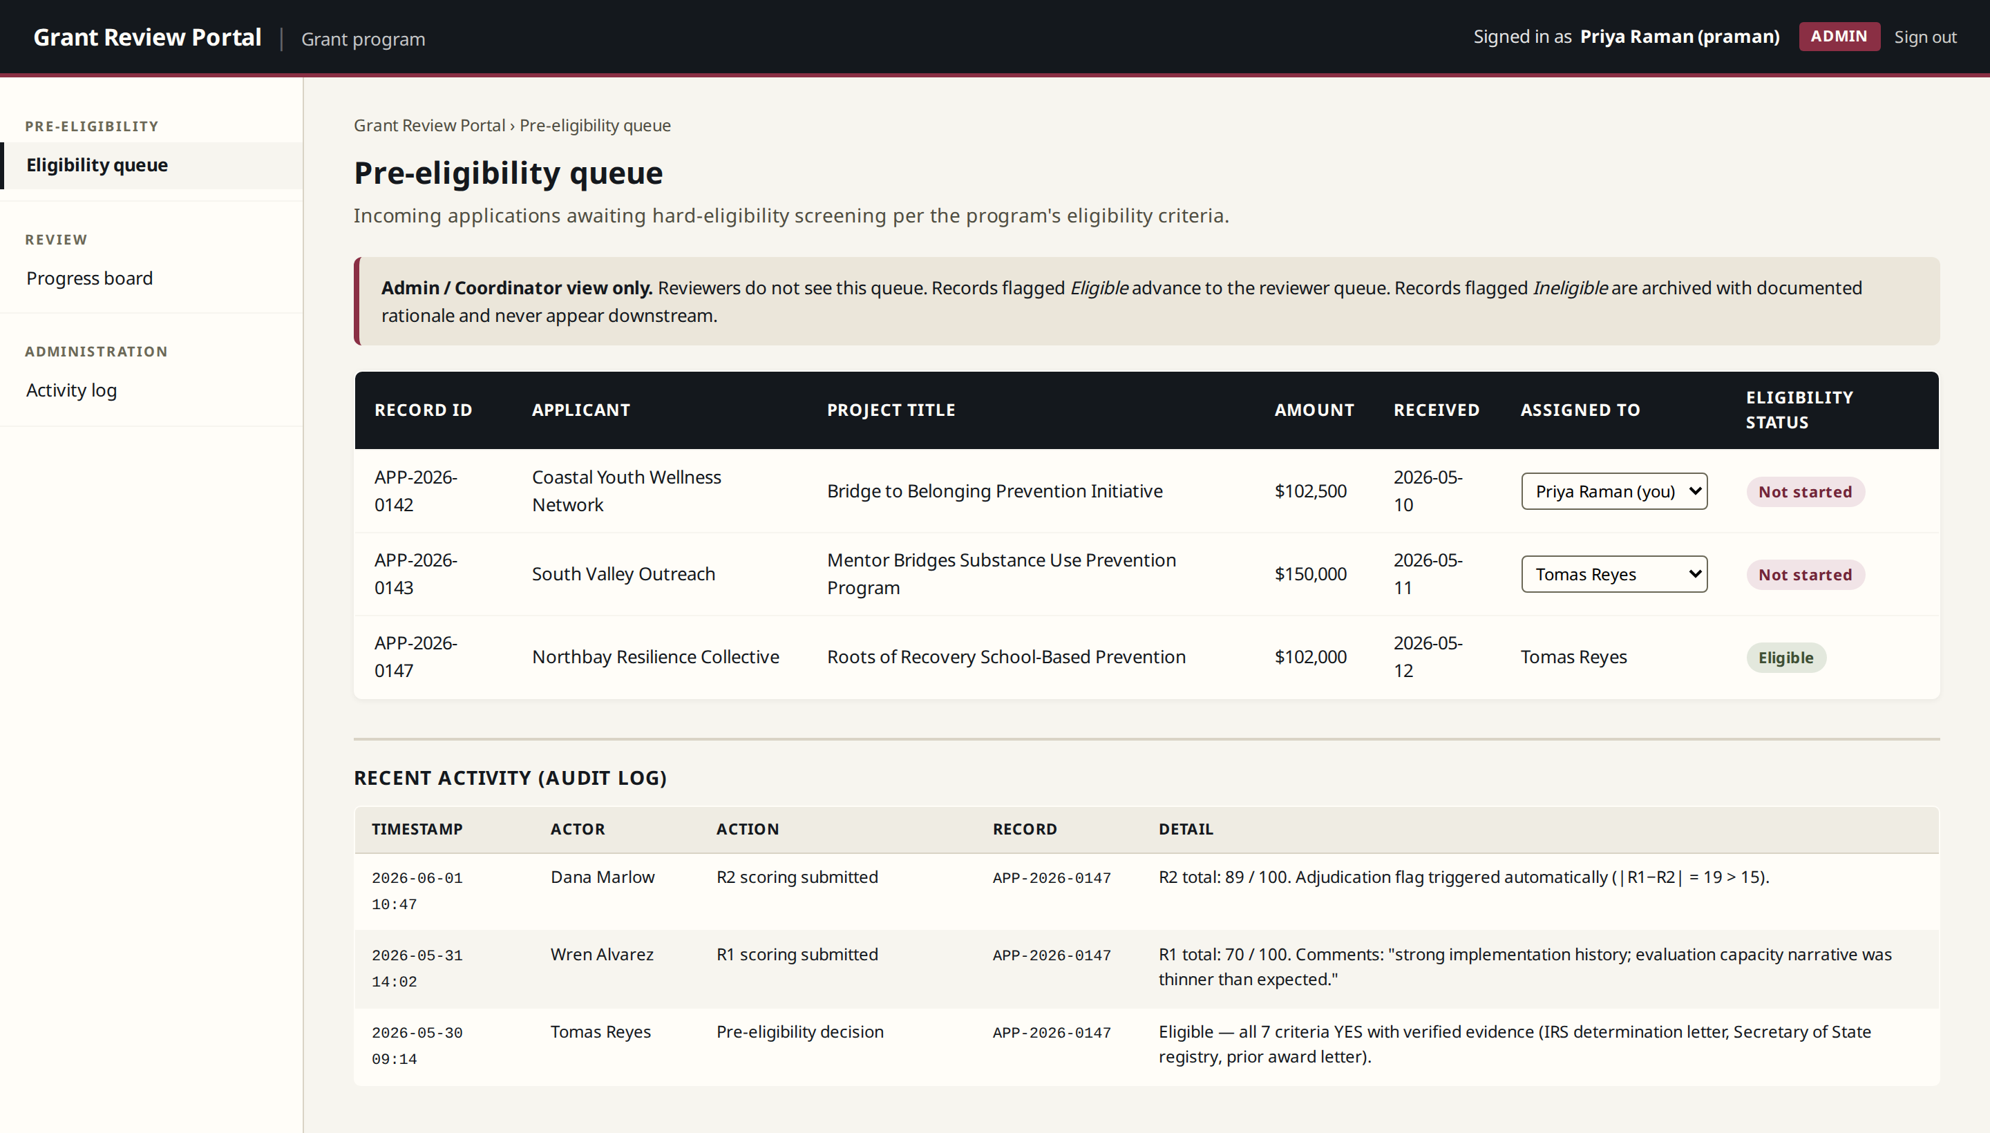
Task: Click the Received column header
Action: [1437, 410]
